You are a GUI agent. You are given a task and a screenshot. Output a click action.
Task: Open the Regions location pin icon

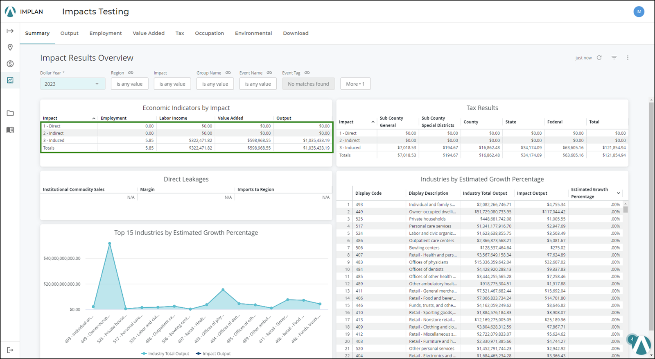pos(10,48)
